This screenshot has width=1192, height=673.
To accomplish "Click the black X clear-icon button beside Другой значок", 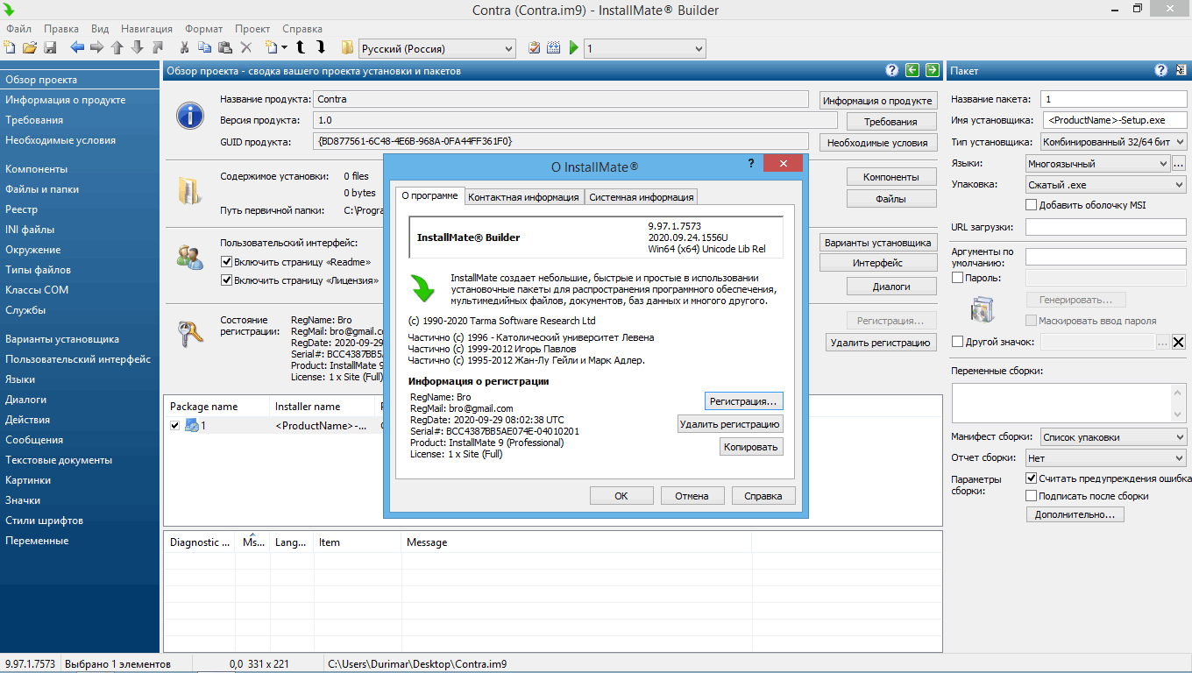I will pos(1179,343).
